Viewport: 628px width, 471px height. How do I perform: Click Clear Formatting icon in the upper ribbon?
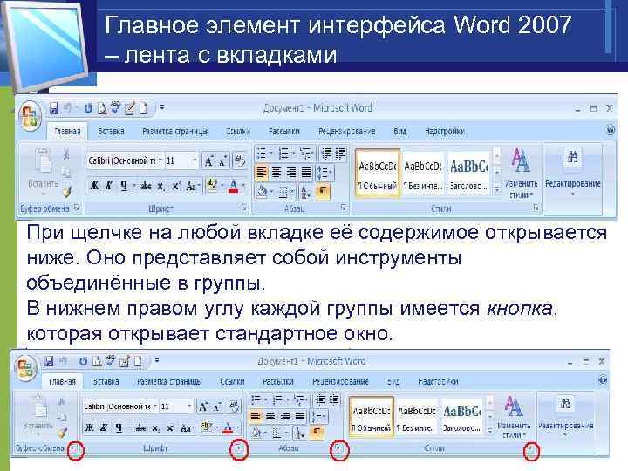[x=240, y=161]
